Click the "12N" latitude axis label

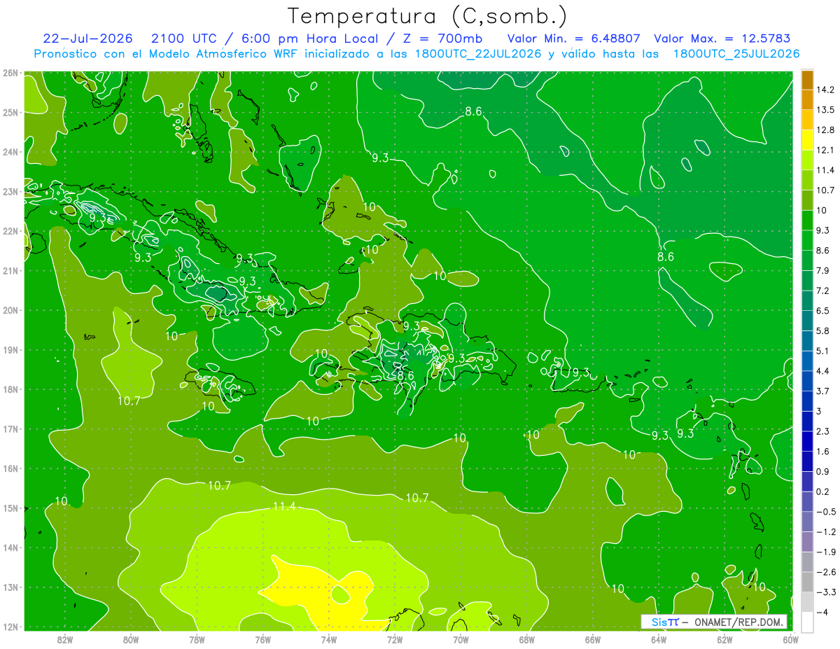(10, 627)
